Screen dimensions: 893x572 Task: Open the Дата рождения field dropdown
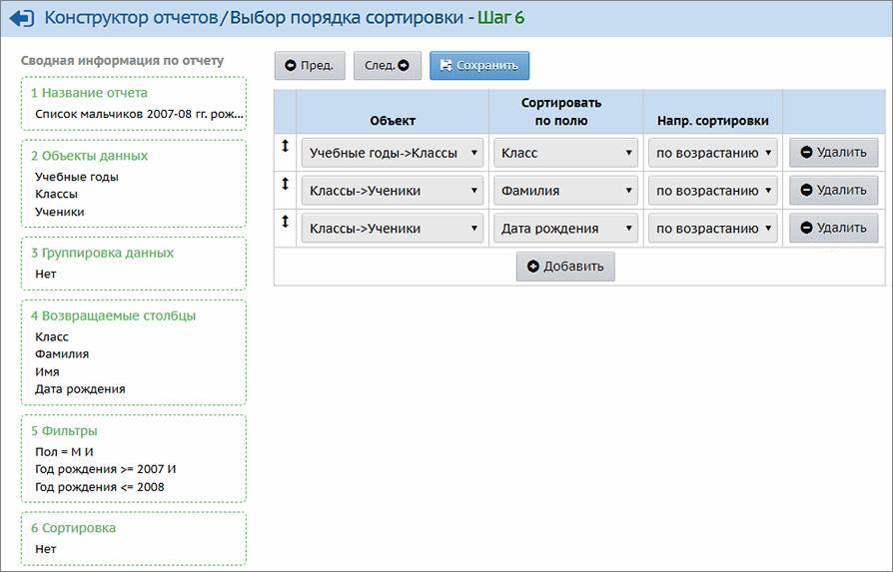(565, 229)
